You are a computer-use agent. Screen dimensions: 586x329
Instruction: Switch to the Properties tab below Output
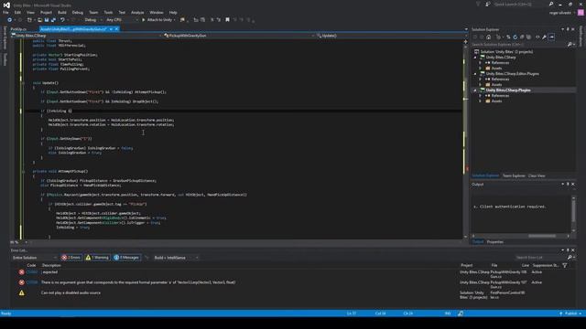pyautogui.click(x=494, y=242)
